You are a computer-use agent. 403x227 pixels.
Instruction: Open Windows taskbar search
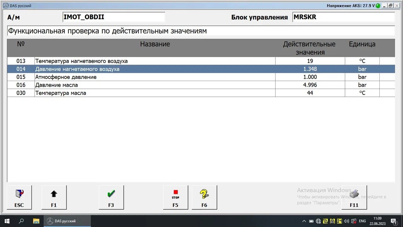coord(21,221)
